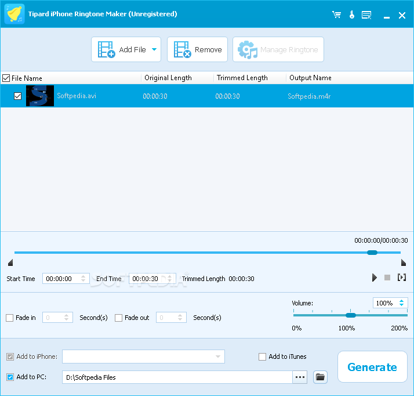Click the Add File button

126,49
